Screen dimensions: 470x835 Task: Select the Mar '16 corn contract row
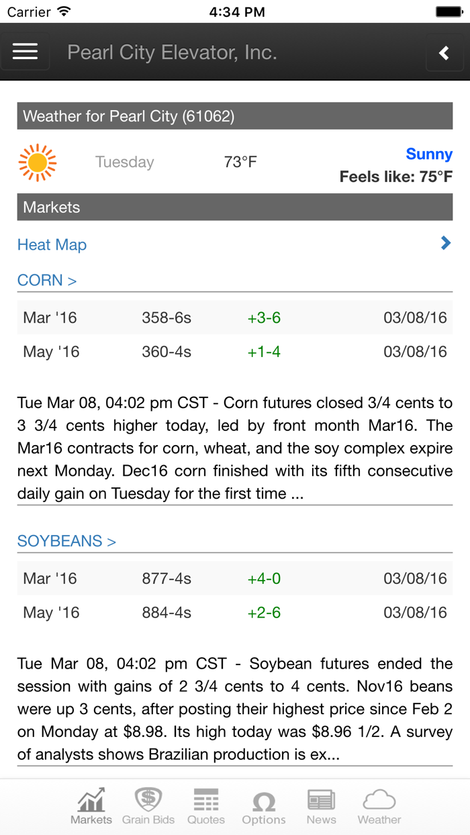pos(235,317)
